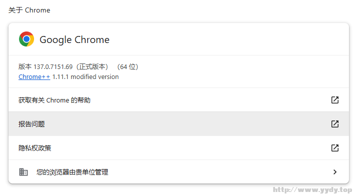
Task: Click the Google Chrome title text
Action: point(75,39)
